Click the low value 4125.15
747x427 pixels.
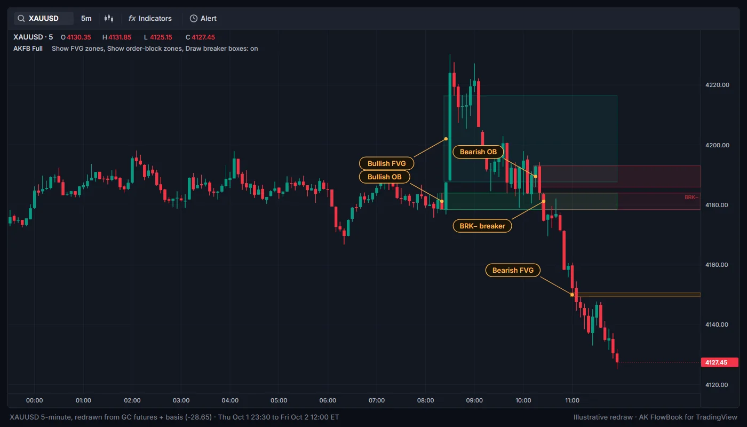pyautogui.click(x=161, y=37)
